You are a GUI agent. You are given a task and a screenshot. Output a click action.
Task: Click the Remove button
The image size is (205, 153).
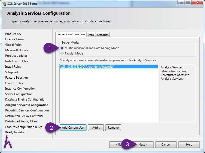click(x=113, y=128)
